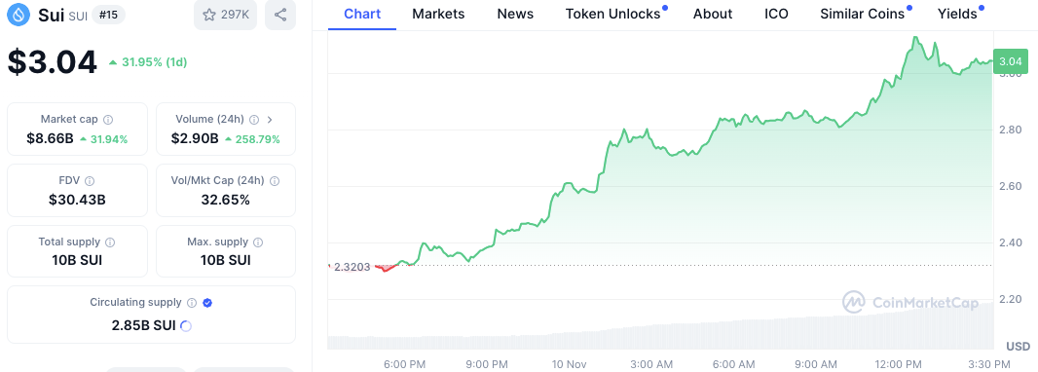Screen dimensions: 1038x372
Task: Add Sui to watchlist with star button
Action: click(225, 15)
